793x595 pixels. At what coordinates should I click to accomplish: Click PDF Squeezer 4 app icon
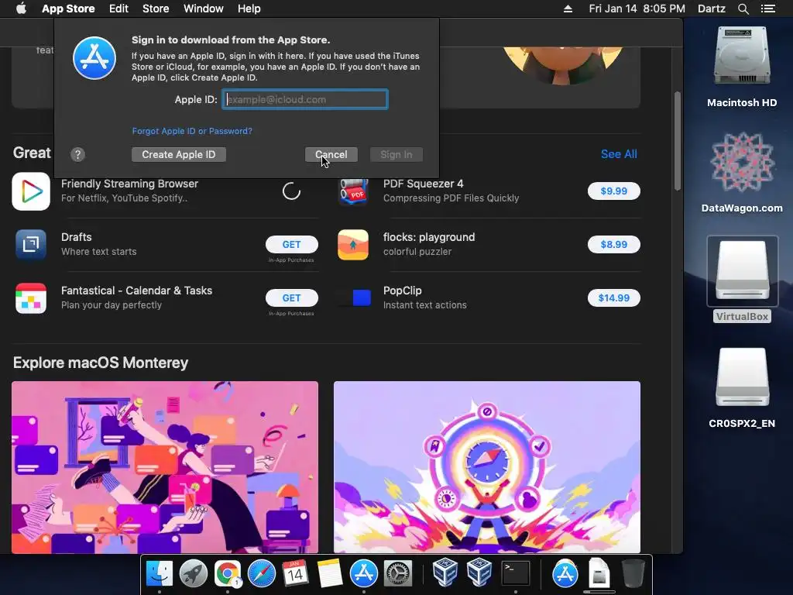click(353, 191)
